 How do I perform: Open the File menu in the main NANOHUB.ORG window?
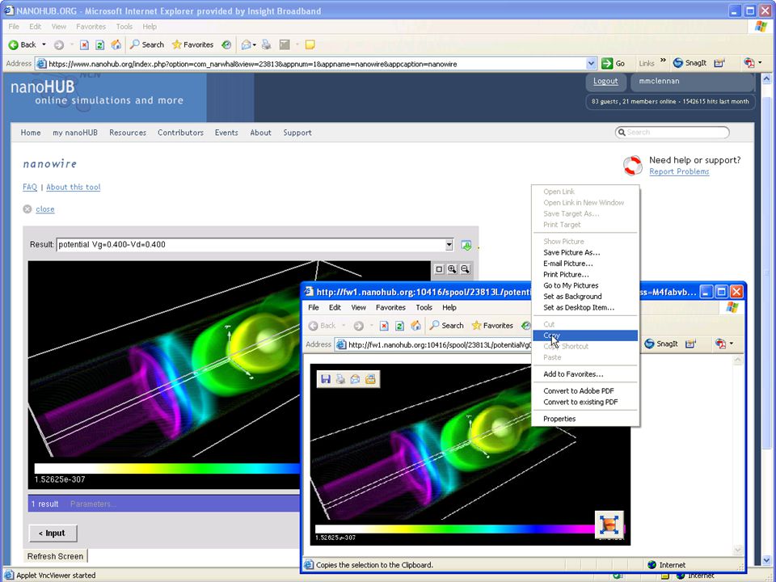14,27
